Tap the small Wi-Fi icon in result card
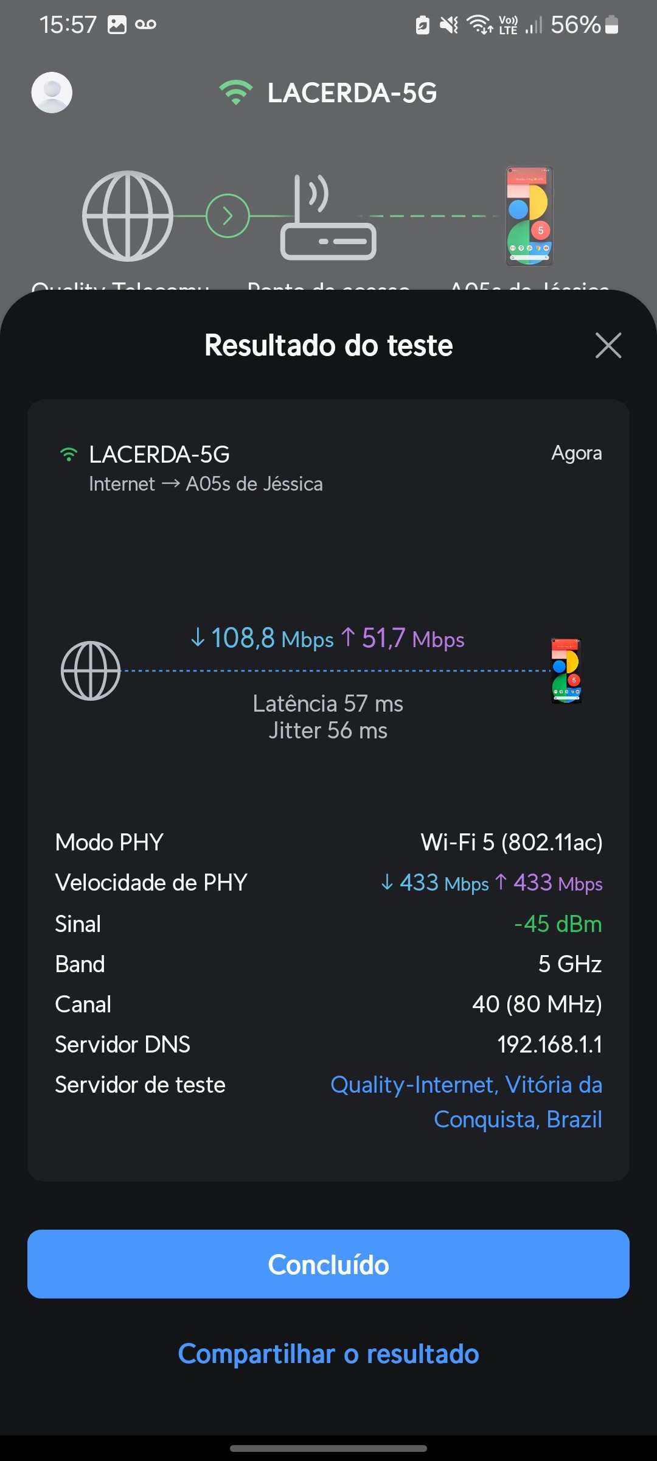657x1461 pixels. [69, 454]
